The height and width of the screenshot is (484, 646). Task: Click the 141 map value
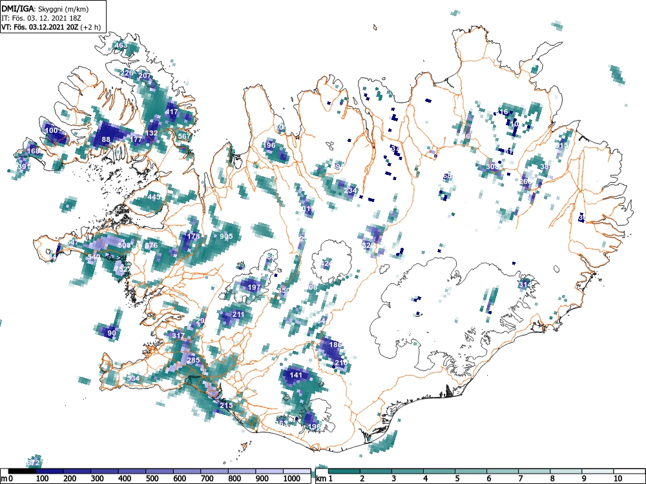click(297, 375)
